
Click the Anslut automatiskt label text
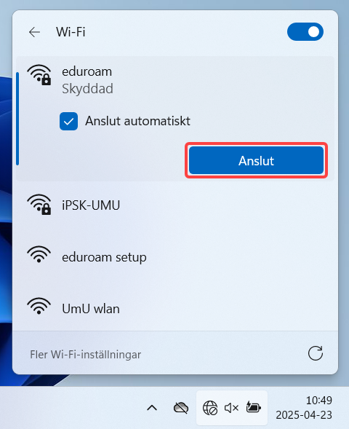[x=137, y=121]
